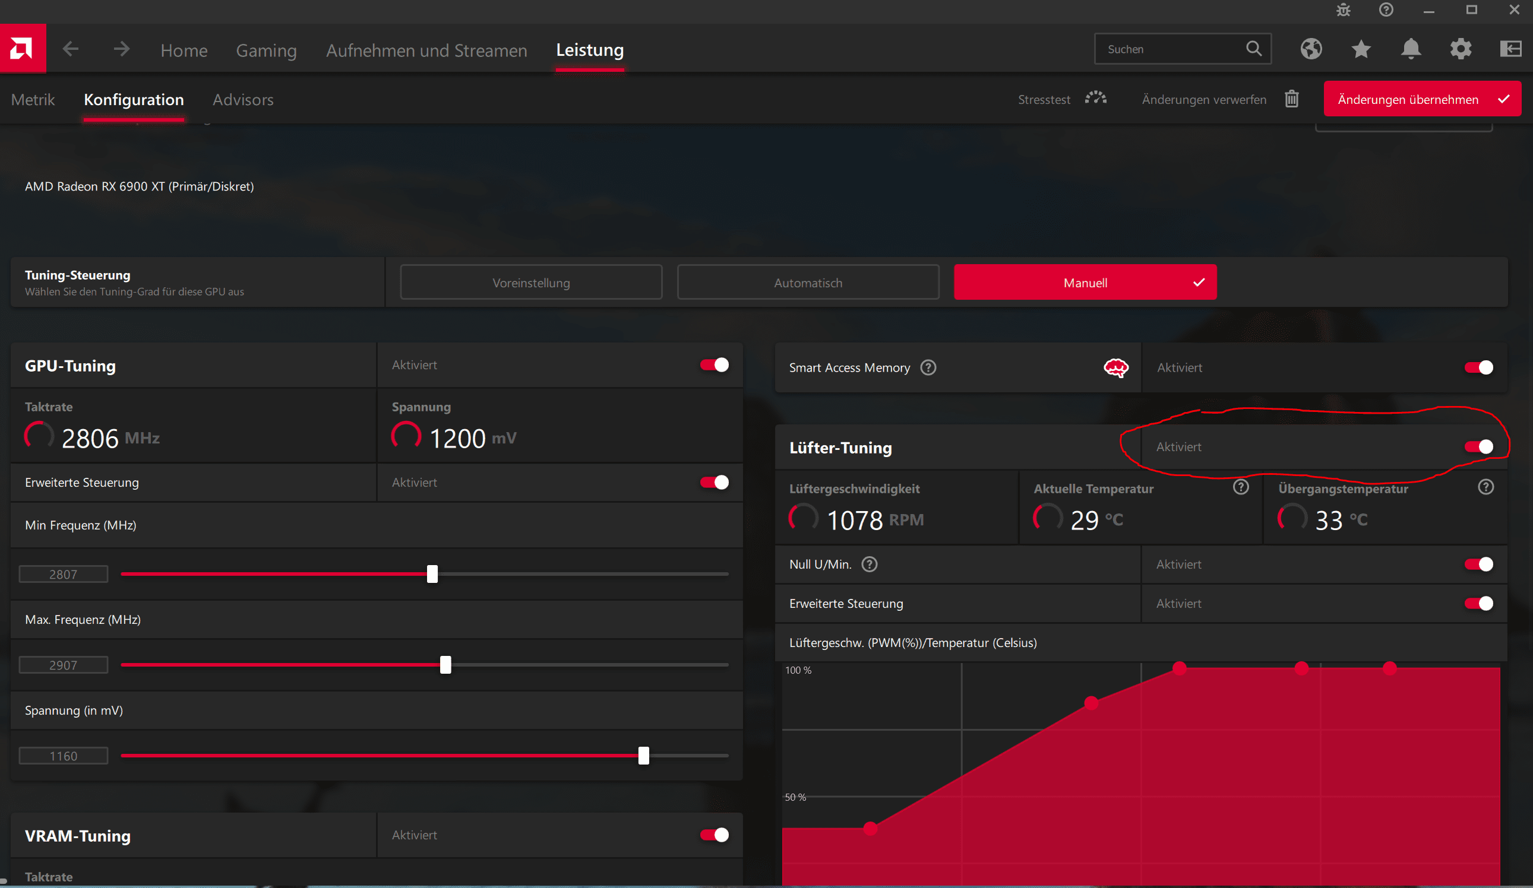Click the AMD logo icon
The image size is (1533, 888).
click(23, 49)
